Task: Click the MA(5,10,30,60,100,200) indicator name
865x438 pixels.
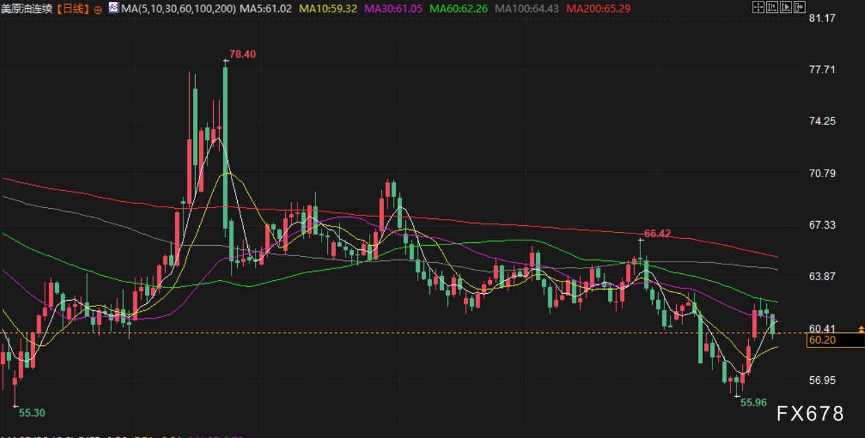Action: 178,9
